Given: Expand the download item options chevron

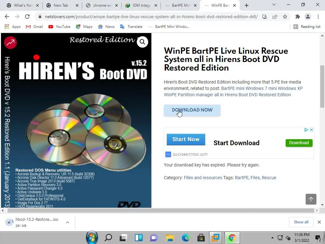Looking at the screenshot, I should point(68,222).
